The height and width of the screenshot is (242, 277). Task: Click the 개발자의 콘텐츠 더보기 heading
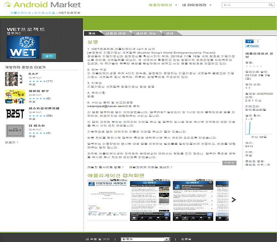25,67
